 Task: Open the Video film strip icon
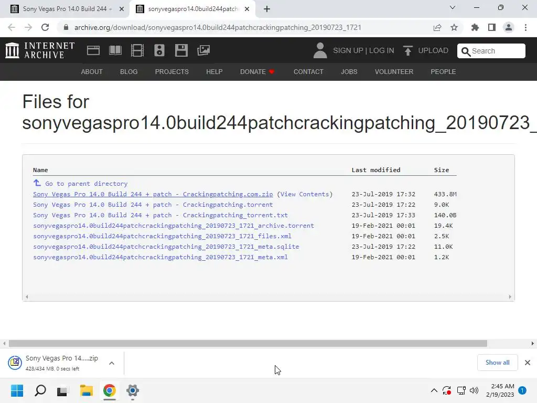tap(137, 50)
